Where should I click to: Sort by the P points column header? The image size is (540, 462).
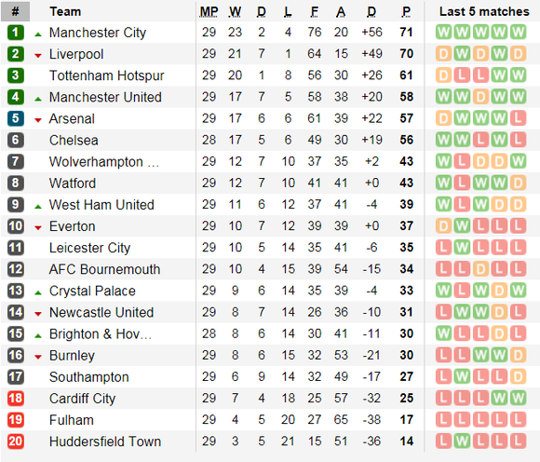[x=406, y=12]
